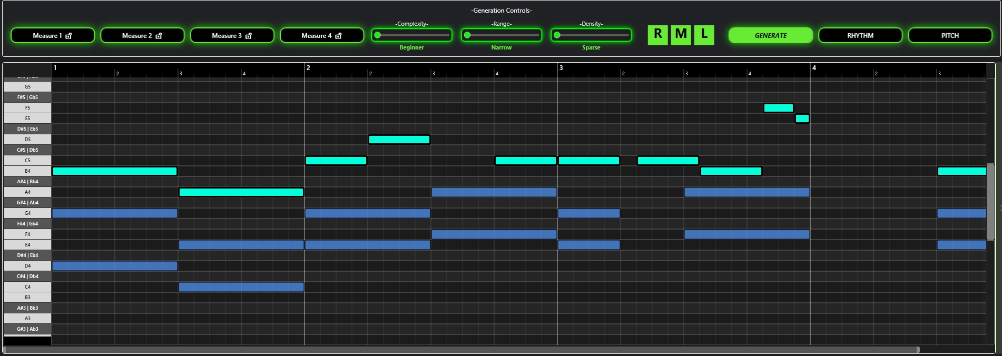Screen dimensions: 1002x356
Task: Select the blue F4 note in measure 2
Action: (494, 234)
